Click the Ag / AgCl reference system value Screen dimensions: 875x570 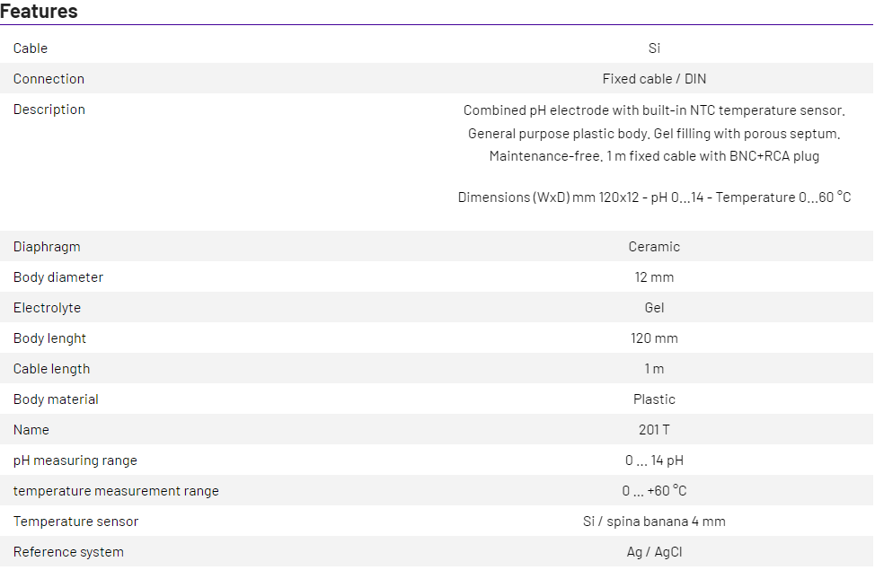[654, 552]
